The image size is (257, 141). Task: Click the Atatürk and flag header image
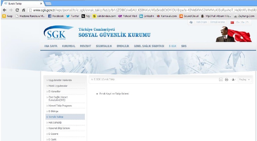(x=234, y=34)
